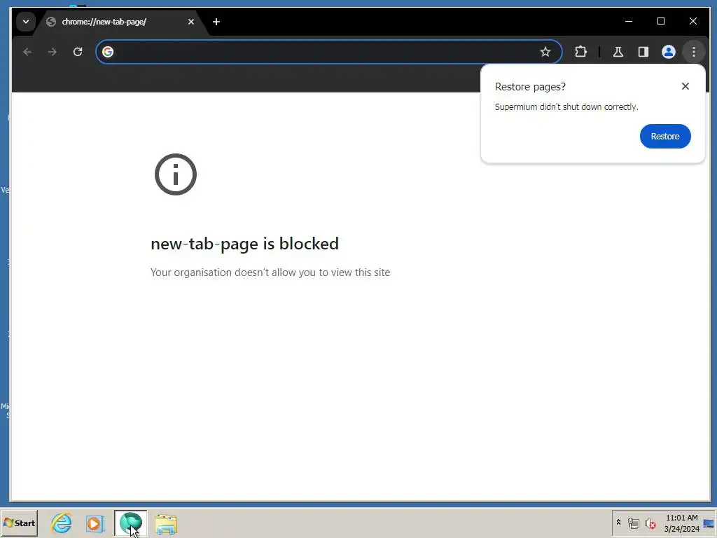
Task: Click the Show desktop tray button
Action: [709, 523]
